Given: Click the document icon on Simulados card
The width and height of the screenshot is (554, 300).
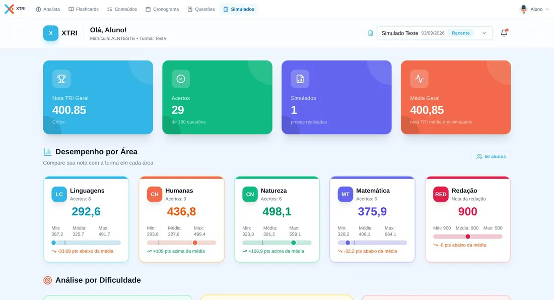Looking at the screenshot, I should [x=300, y=79].
